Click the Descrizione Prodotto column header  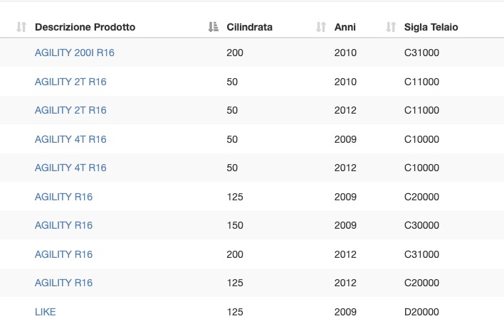(x=85, y=27)
